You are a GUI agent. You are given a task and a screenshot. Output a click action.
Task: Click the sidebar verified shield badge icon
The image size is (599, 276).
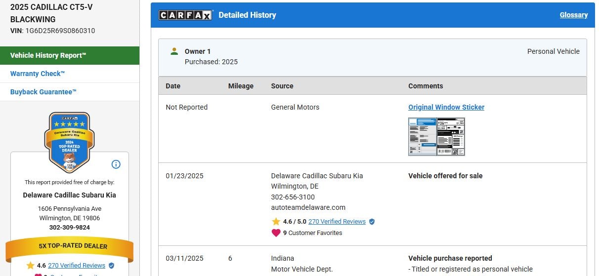pyautogui.click(x=112, y=266)
